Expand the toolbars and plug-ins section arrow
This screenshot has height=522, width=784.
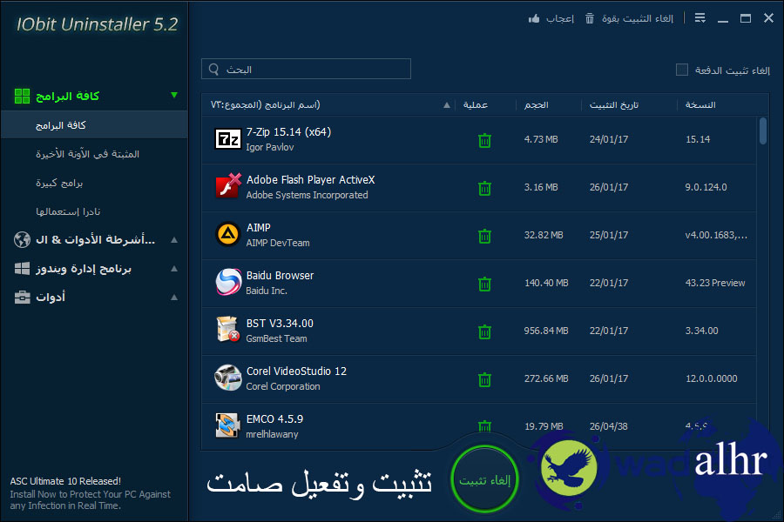174,240
